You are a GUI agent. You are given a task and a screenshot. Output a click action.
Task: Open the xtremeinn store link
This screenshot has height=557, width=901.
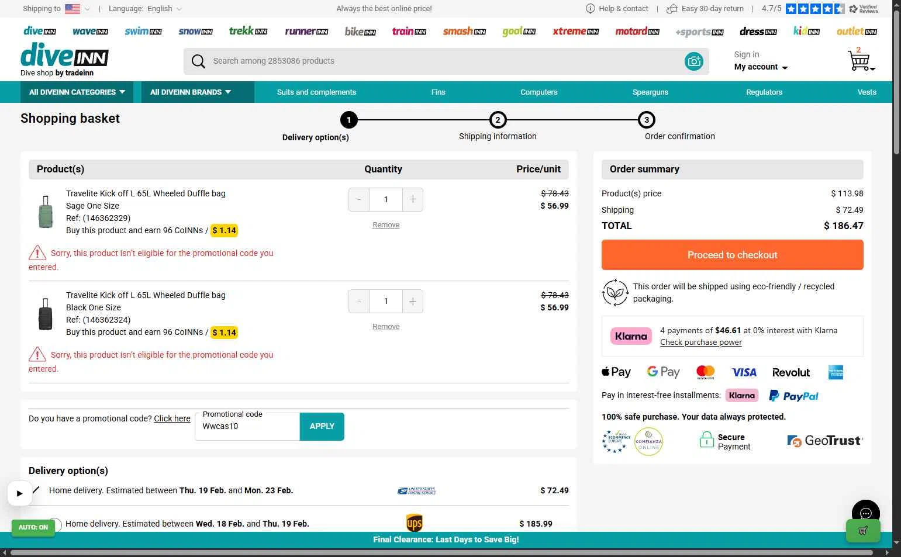(x=576, y=32)
